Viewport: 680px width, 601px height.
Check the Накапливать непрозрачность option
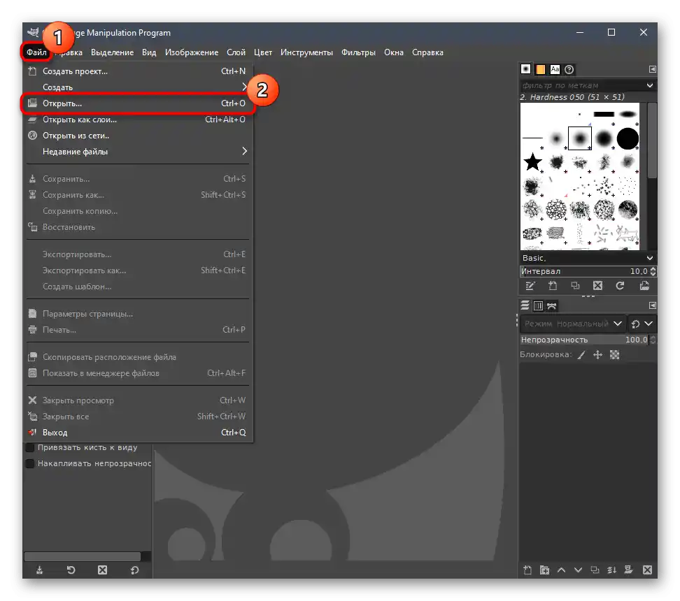[x=30, y=463]
